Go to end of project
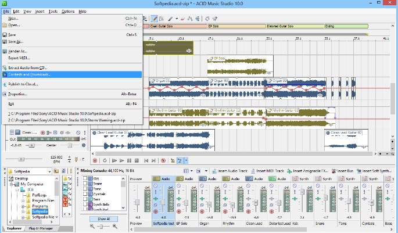The image size is (398, 233). click(153, 160)
